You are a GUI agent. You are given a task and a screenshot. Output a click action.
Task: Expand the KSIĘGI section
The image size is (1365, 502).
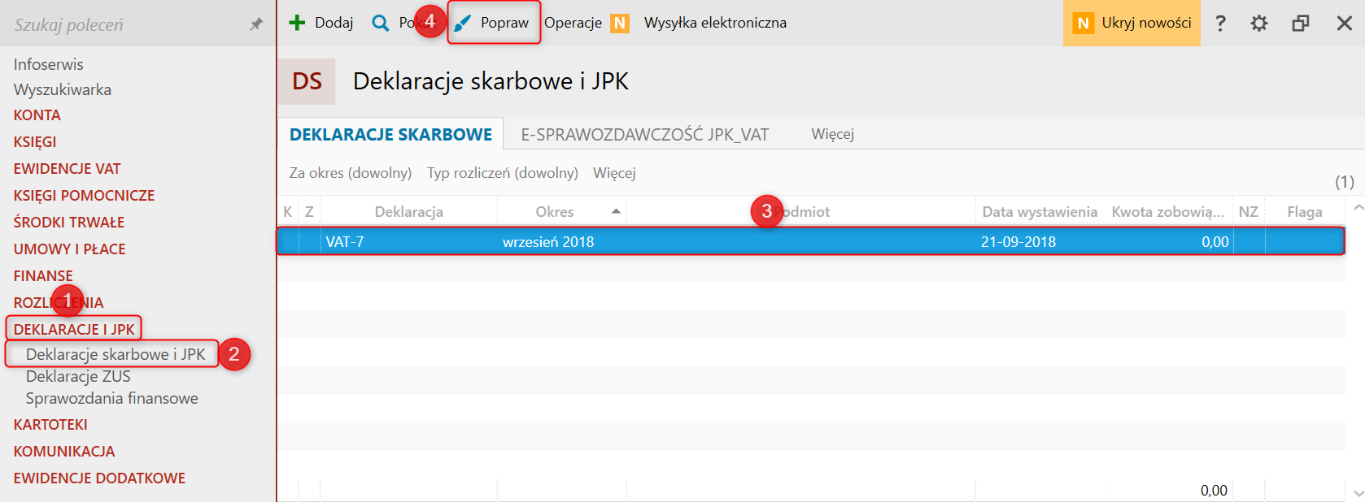point(35,142)
